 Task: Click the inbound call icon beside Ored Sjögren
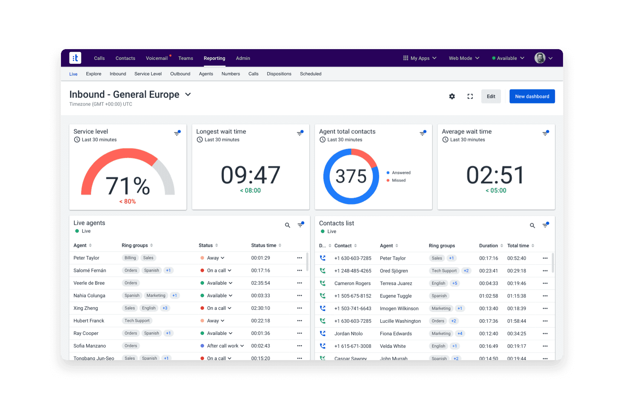(322, 271)
